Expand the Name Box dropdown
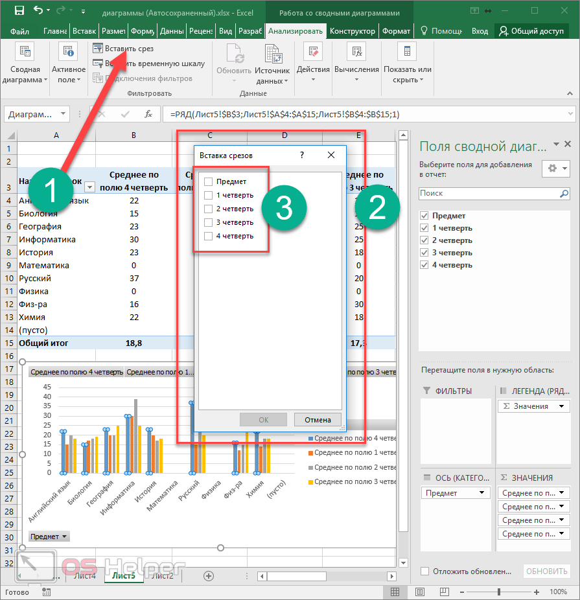Image resolution: width=580 pixels, height=600 pixels. 64,114
